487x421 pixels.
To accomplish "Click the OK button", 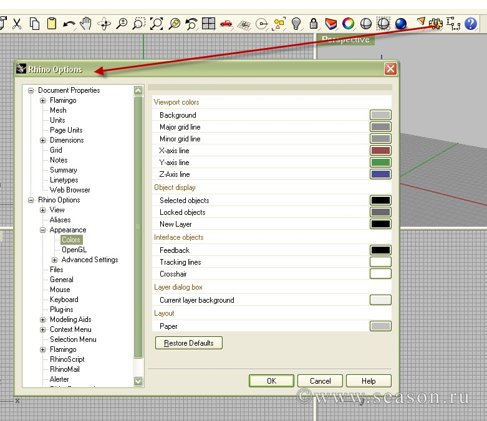I will click(x=271, y=381).
